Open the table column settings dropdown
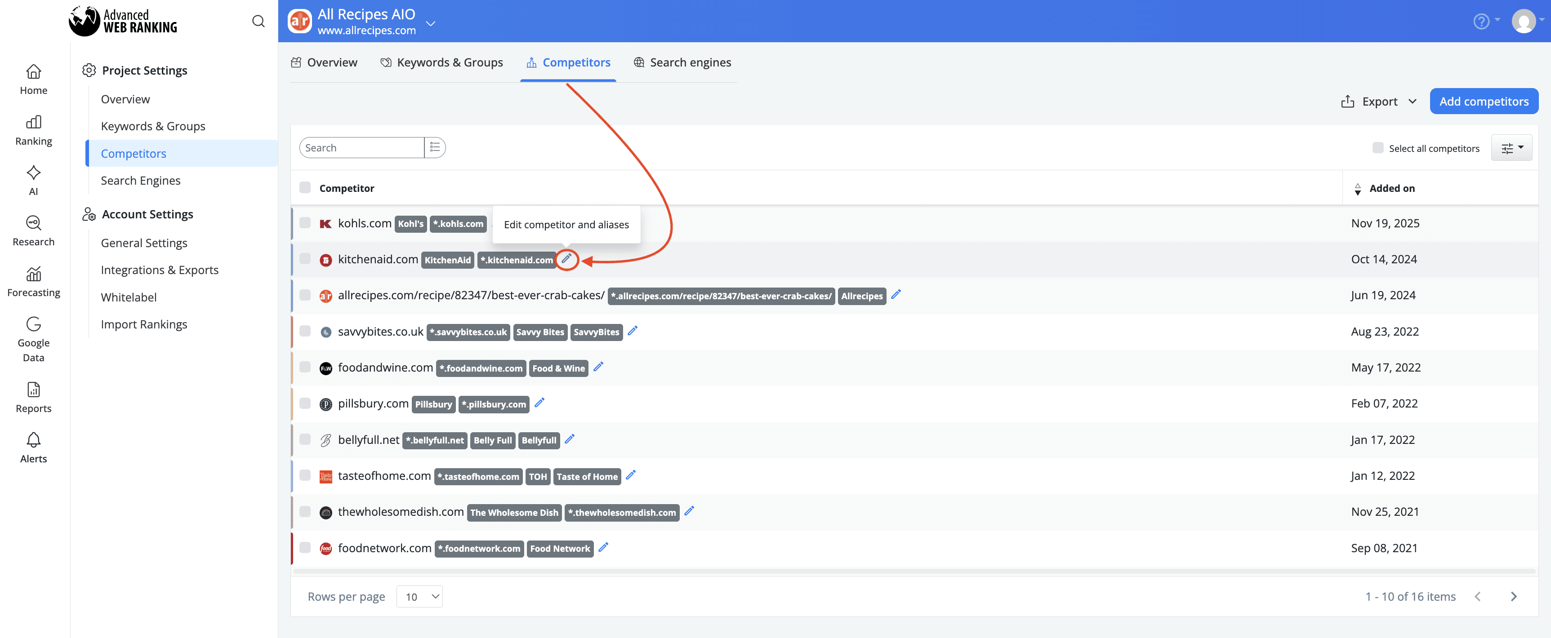The image size is (1551, 638). pyautogui.click(x=1511, y=148)
